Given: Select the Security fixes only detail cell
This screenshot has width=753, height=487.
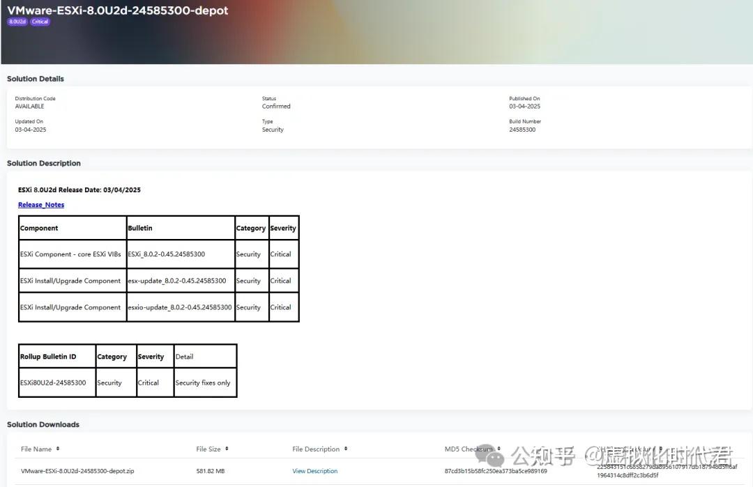Looking at the screenshot, I should tap(205, 383).
